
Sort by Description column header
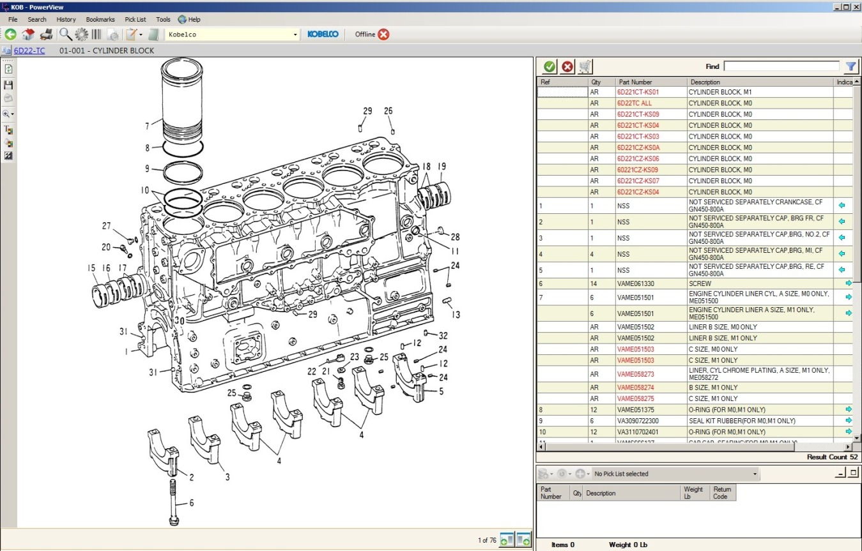(760, 82)
